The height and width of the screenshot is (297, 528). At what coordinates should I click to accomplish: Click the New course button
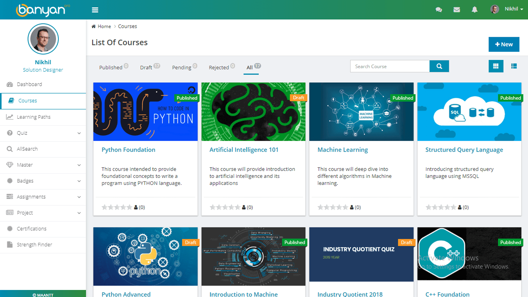[x=504, y=44]
